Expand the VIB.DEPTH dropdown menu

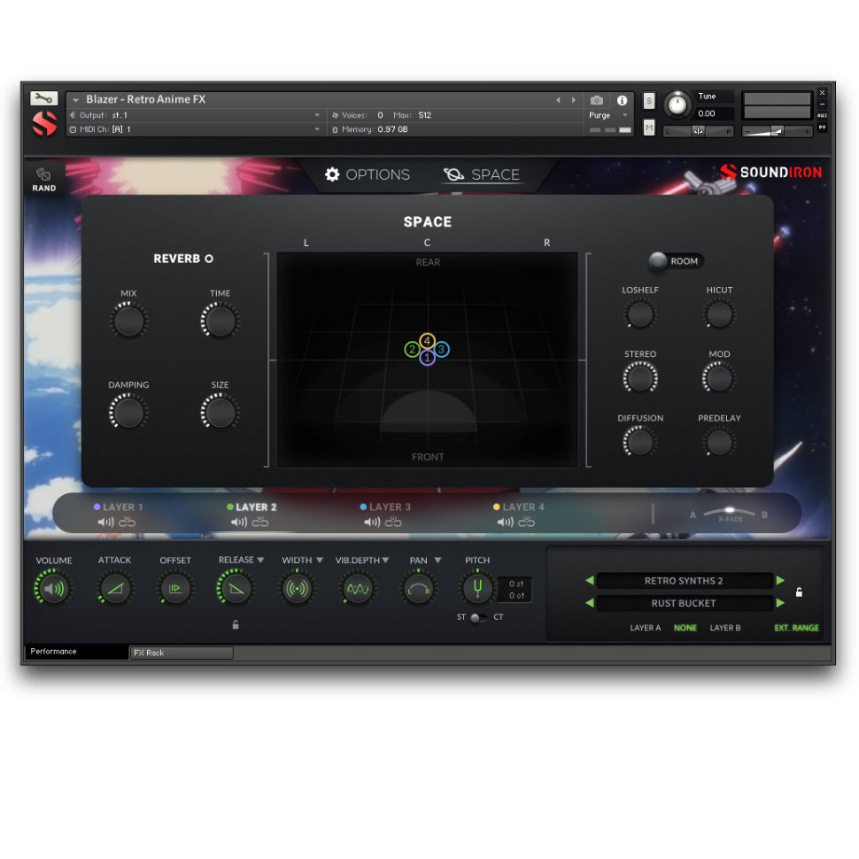coord(385,560)
